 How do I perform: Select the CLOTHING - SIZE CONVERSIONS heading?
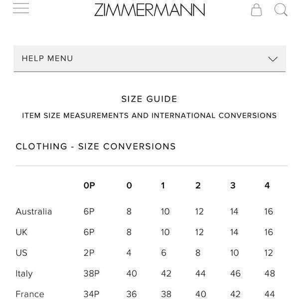(96, 147)
